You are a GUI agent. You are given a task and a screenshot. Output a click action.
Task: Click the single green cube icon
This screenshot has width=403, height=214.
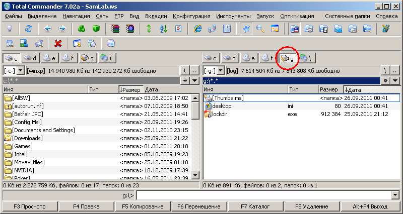pos(96,29)
